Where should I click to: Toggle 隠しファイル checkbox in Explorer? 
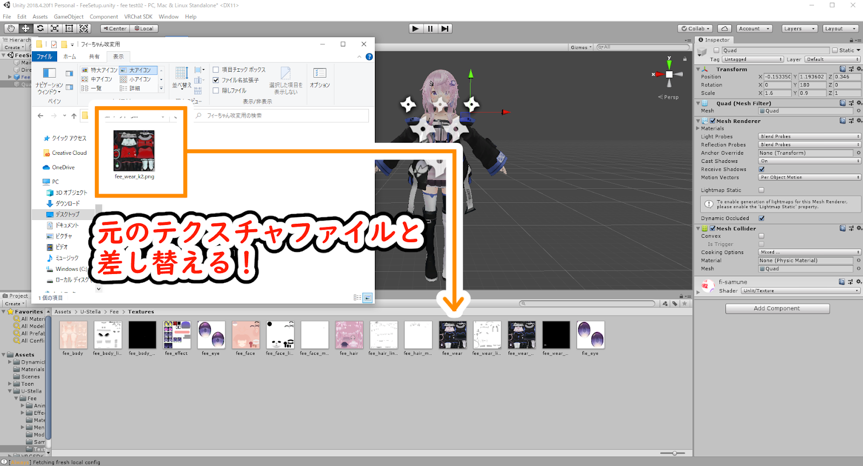pos(216,91)
